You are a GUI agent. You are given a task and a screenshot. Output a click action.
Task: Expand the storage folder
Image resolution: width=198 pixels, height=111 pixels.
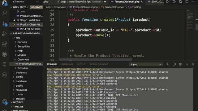(14, 99)
